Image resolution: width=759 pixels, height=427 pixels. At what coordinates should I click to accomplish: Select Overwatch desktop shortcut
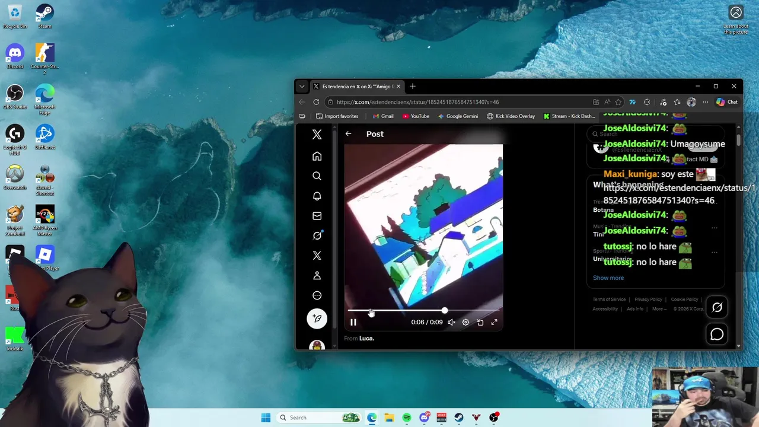(x=15, y=177)
